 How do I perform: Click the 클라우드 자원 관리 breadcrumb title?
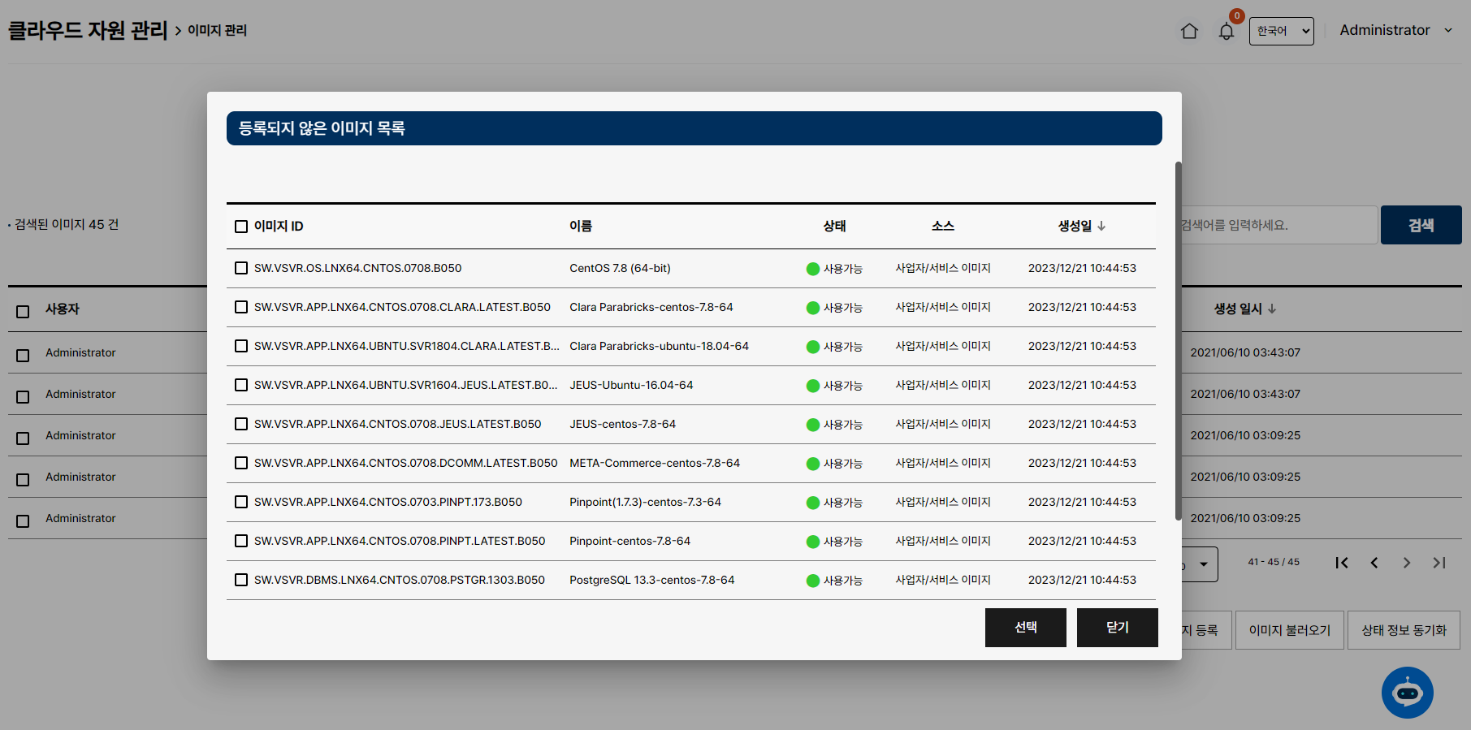88,30
